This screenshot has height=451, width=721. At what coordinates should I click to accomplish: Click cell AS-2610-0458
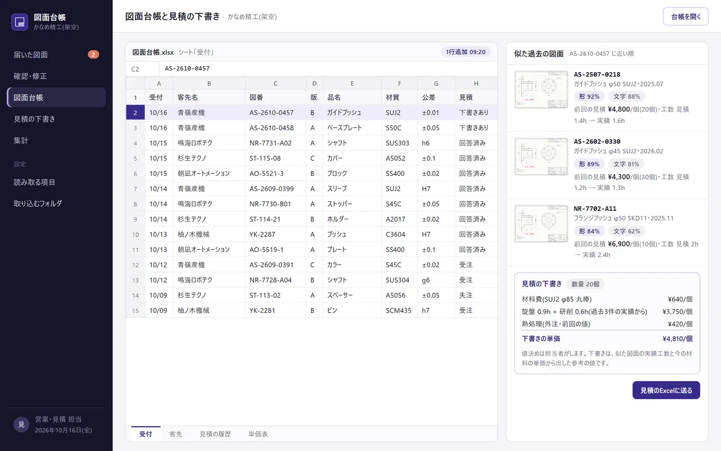point(275,128)
